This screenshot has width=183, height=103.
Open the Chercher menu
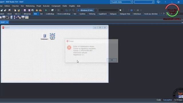point(15,6)
